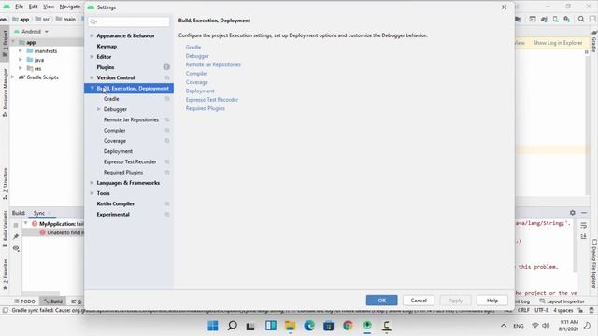Open the View menu
This screenshot has width=598, height=336.
point(49,7)
